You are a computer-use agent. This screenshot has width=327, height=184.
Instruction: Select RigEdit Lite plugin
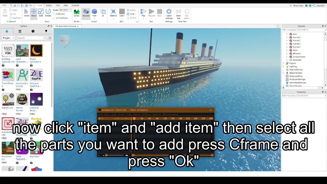(x=8, y=99)
